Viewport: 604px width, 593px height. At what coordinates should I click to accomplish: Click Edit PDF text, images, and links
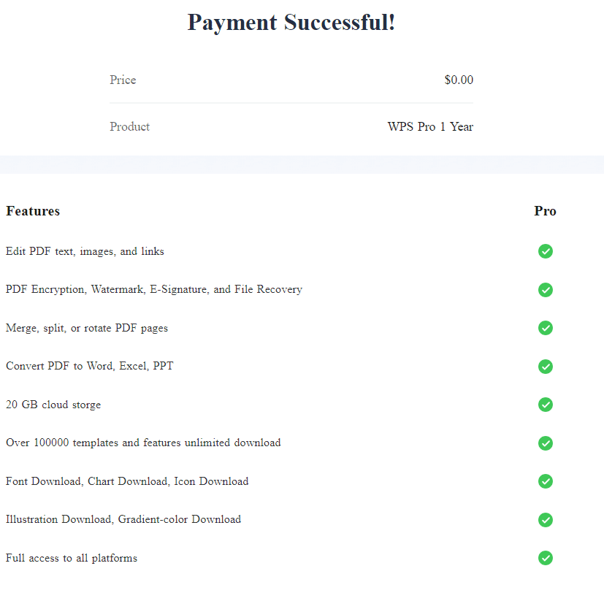[85, 251]
